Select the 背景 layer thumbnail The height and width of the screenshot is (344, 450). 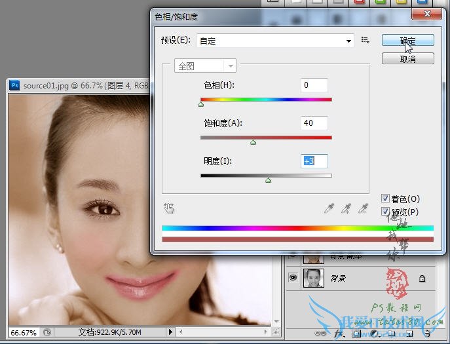point(314,278)
